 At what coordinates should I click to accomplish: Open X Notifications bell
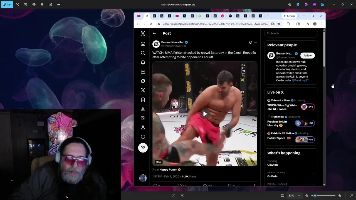(143, 62)
